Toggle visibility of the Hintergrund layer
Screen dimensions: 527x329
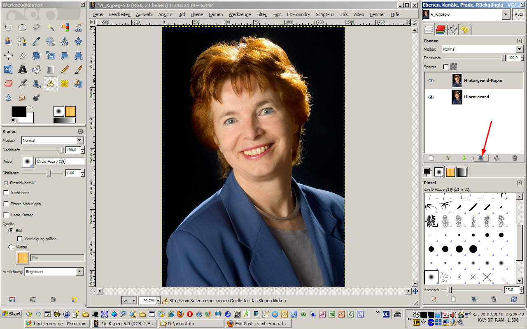[x=431, y=97]
